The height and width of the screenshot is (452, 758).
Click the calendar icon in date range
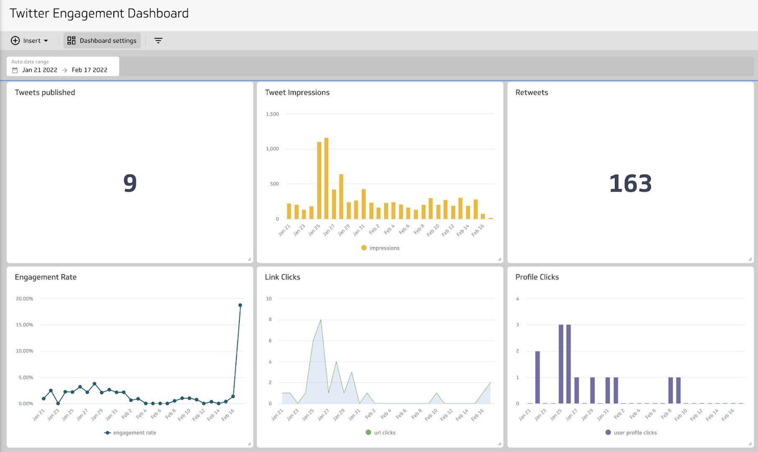(15, 70)
